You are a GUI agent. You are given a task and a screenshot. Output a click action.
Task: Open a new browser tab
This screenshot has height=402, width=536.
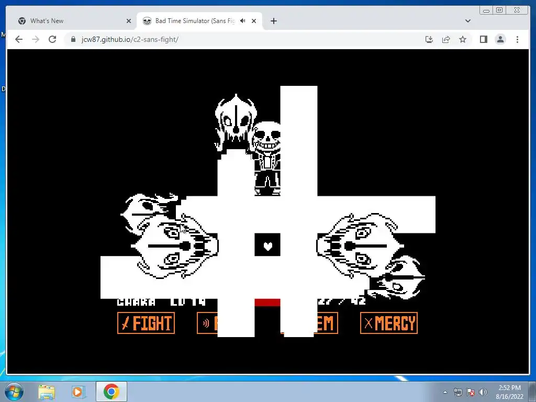coord(273,21)
